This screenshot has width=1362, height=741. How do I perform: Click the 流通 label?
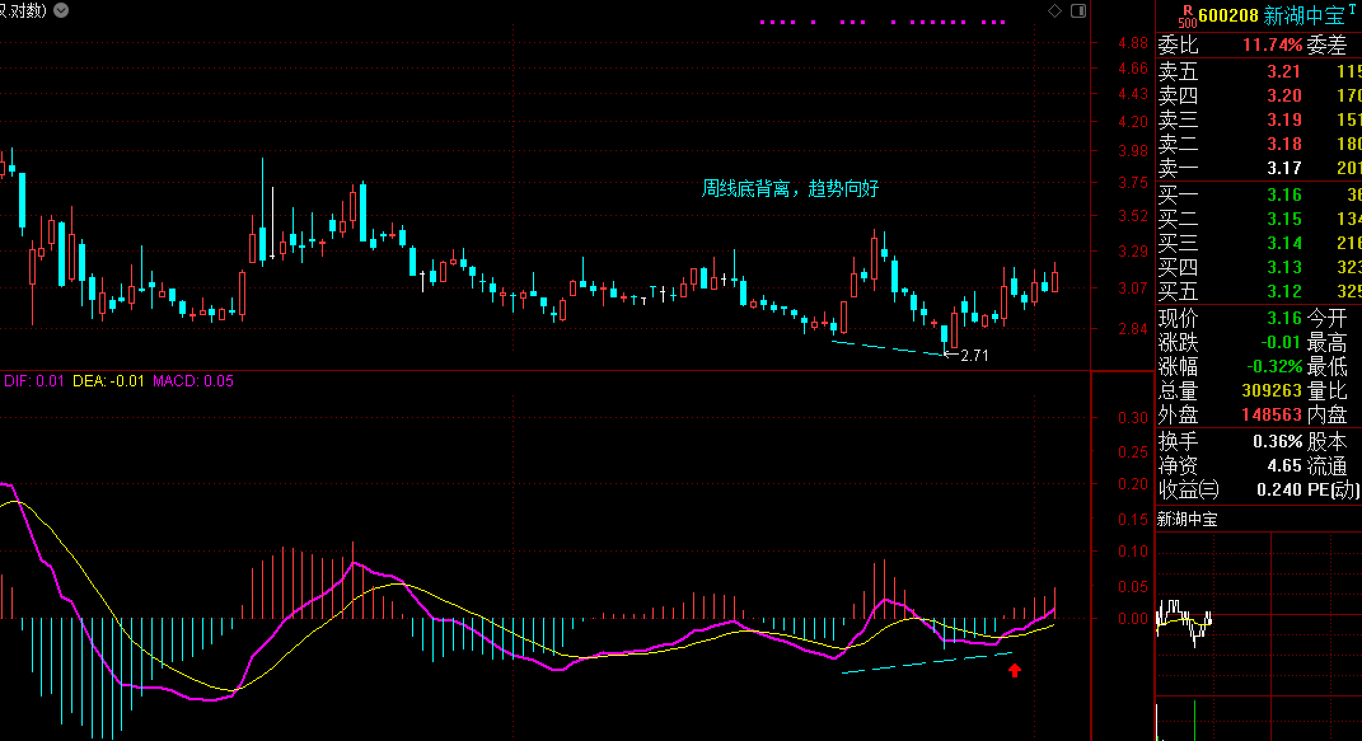click(x=1327, y=466)
